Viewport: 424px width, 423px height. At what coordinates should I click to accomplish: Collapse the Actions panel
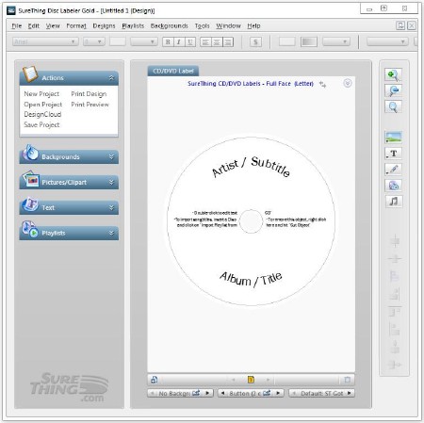tap(111, 77)
